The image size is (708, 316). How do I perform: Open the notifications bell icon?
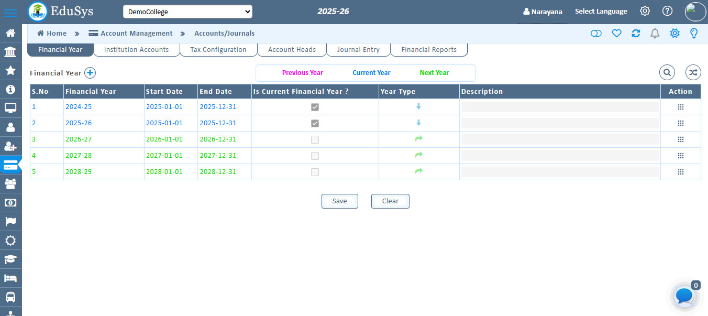pyautogui.click(x=655, y=33)
